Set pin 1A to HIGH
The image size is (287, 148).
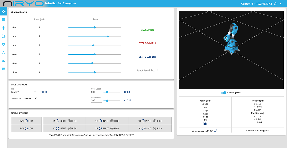pyautogui.click(x=69, y=121)
